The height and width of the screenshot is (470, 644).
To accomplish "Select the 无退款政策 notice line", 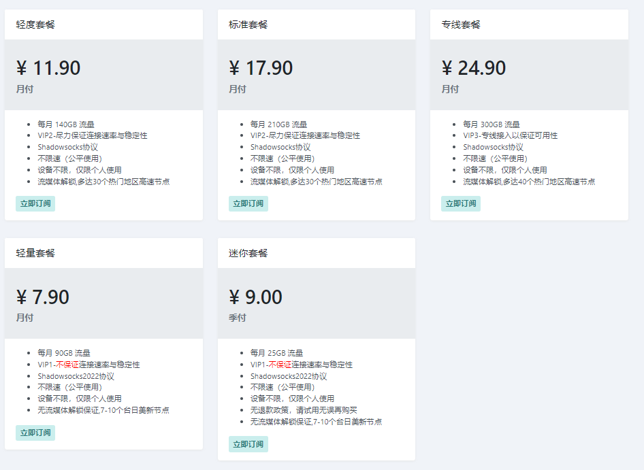I will [x=304, y=410].
